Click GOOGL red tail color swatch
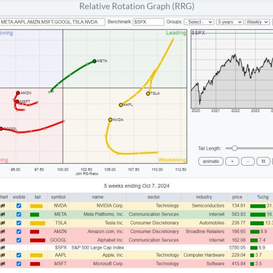Screen dimensions: 273x273 38,240
